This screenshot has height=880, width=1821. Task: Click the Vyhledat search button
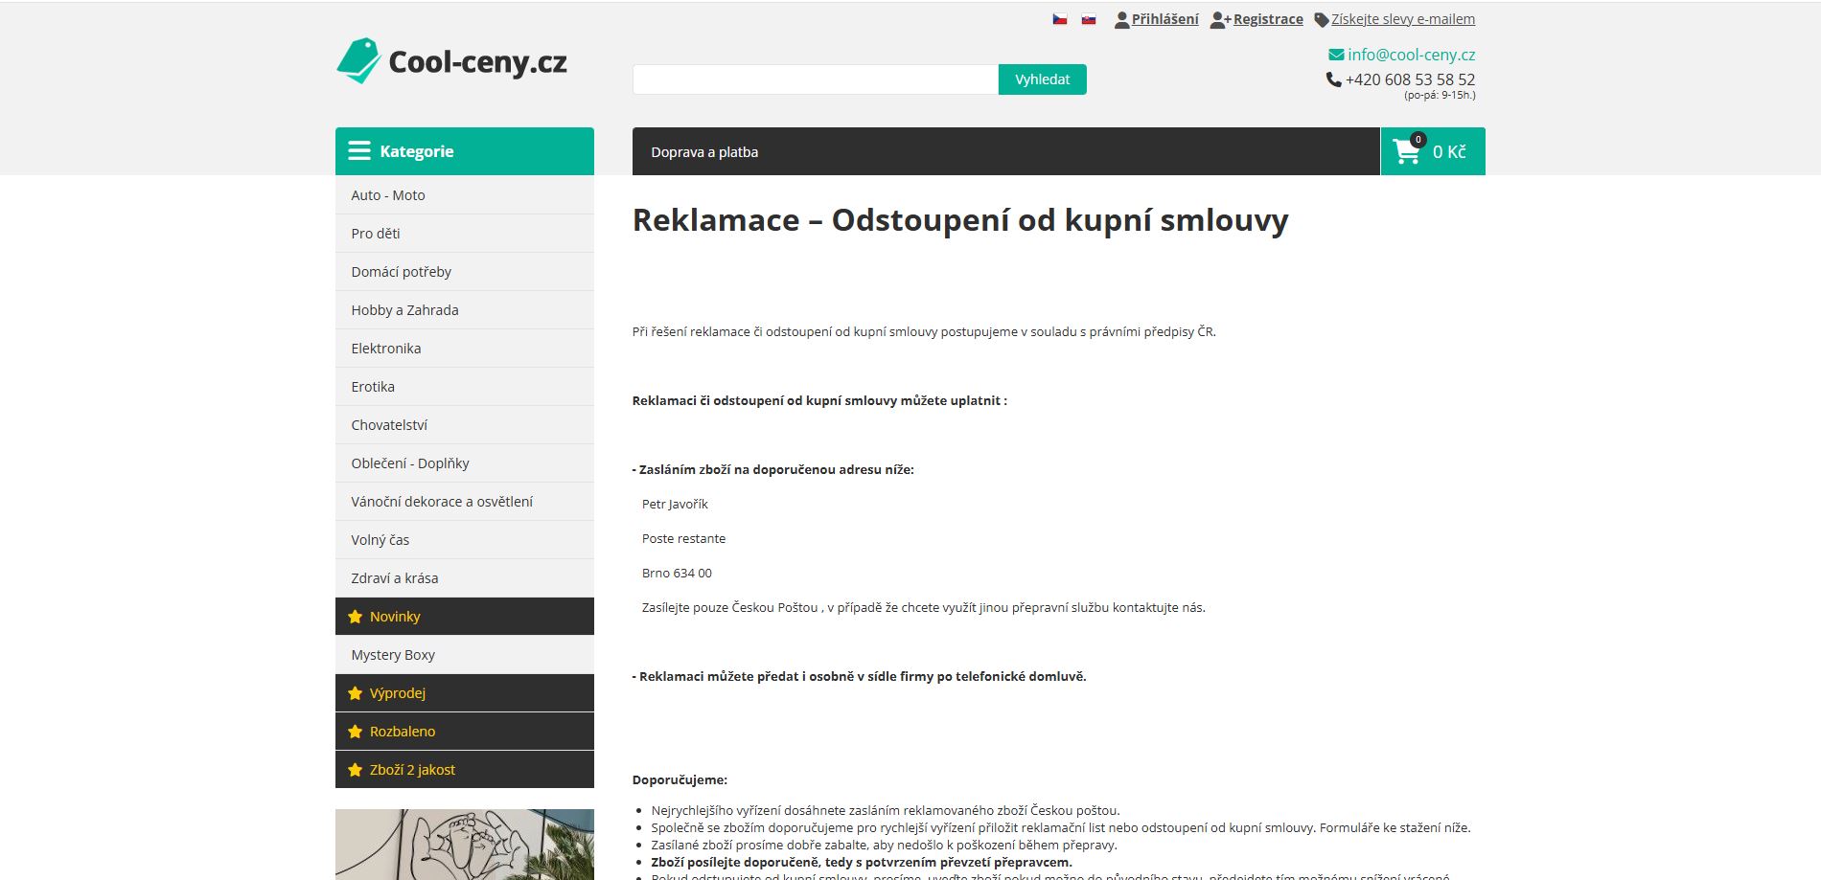pyautogui.click(x=1042, y=79)
